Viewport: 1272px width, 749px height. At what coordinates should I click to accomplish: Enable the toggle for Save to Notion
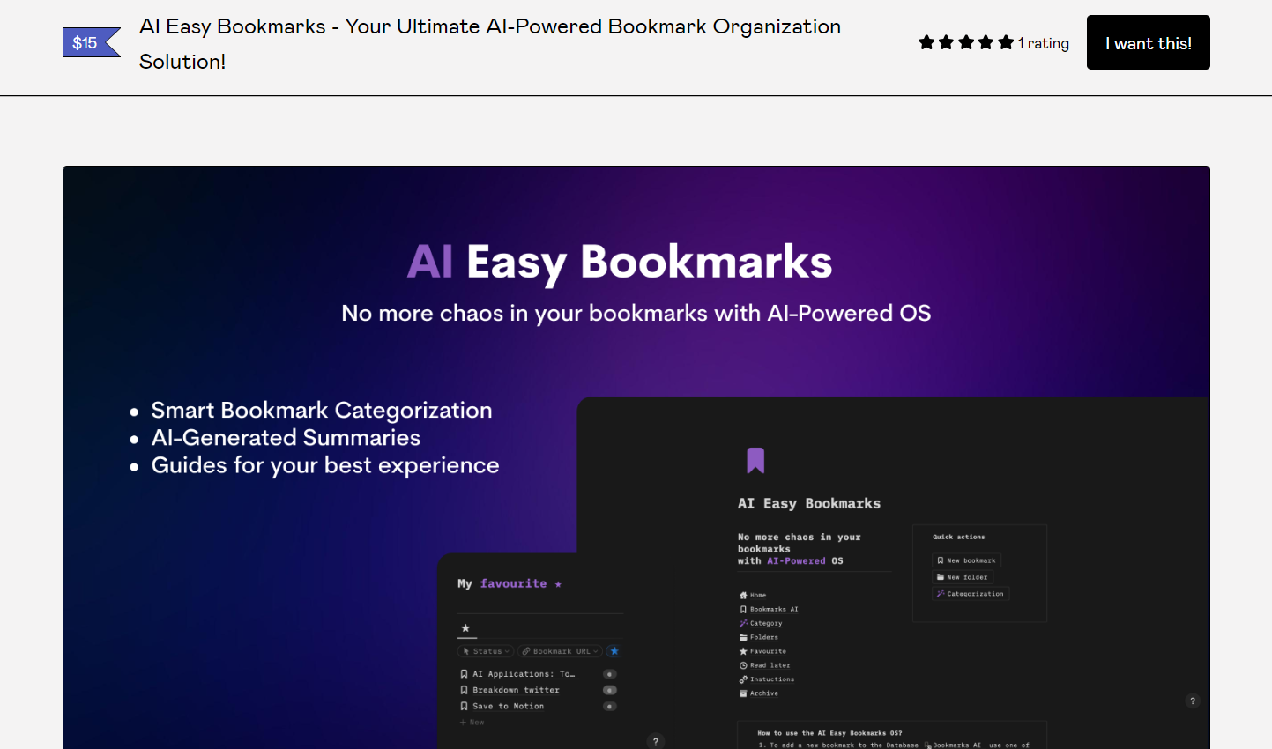[609, 706]
